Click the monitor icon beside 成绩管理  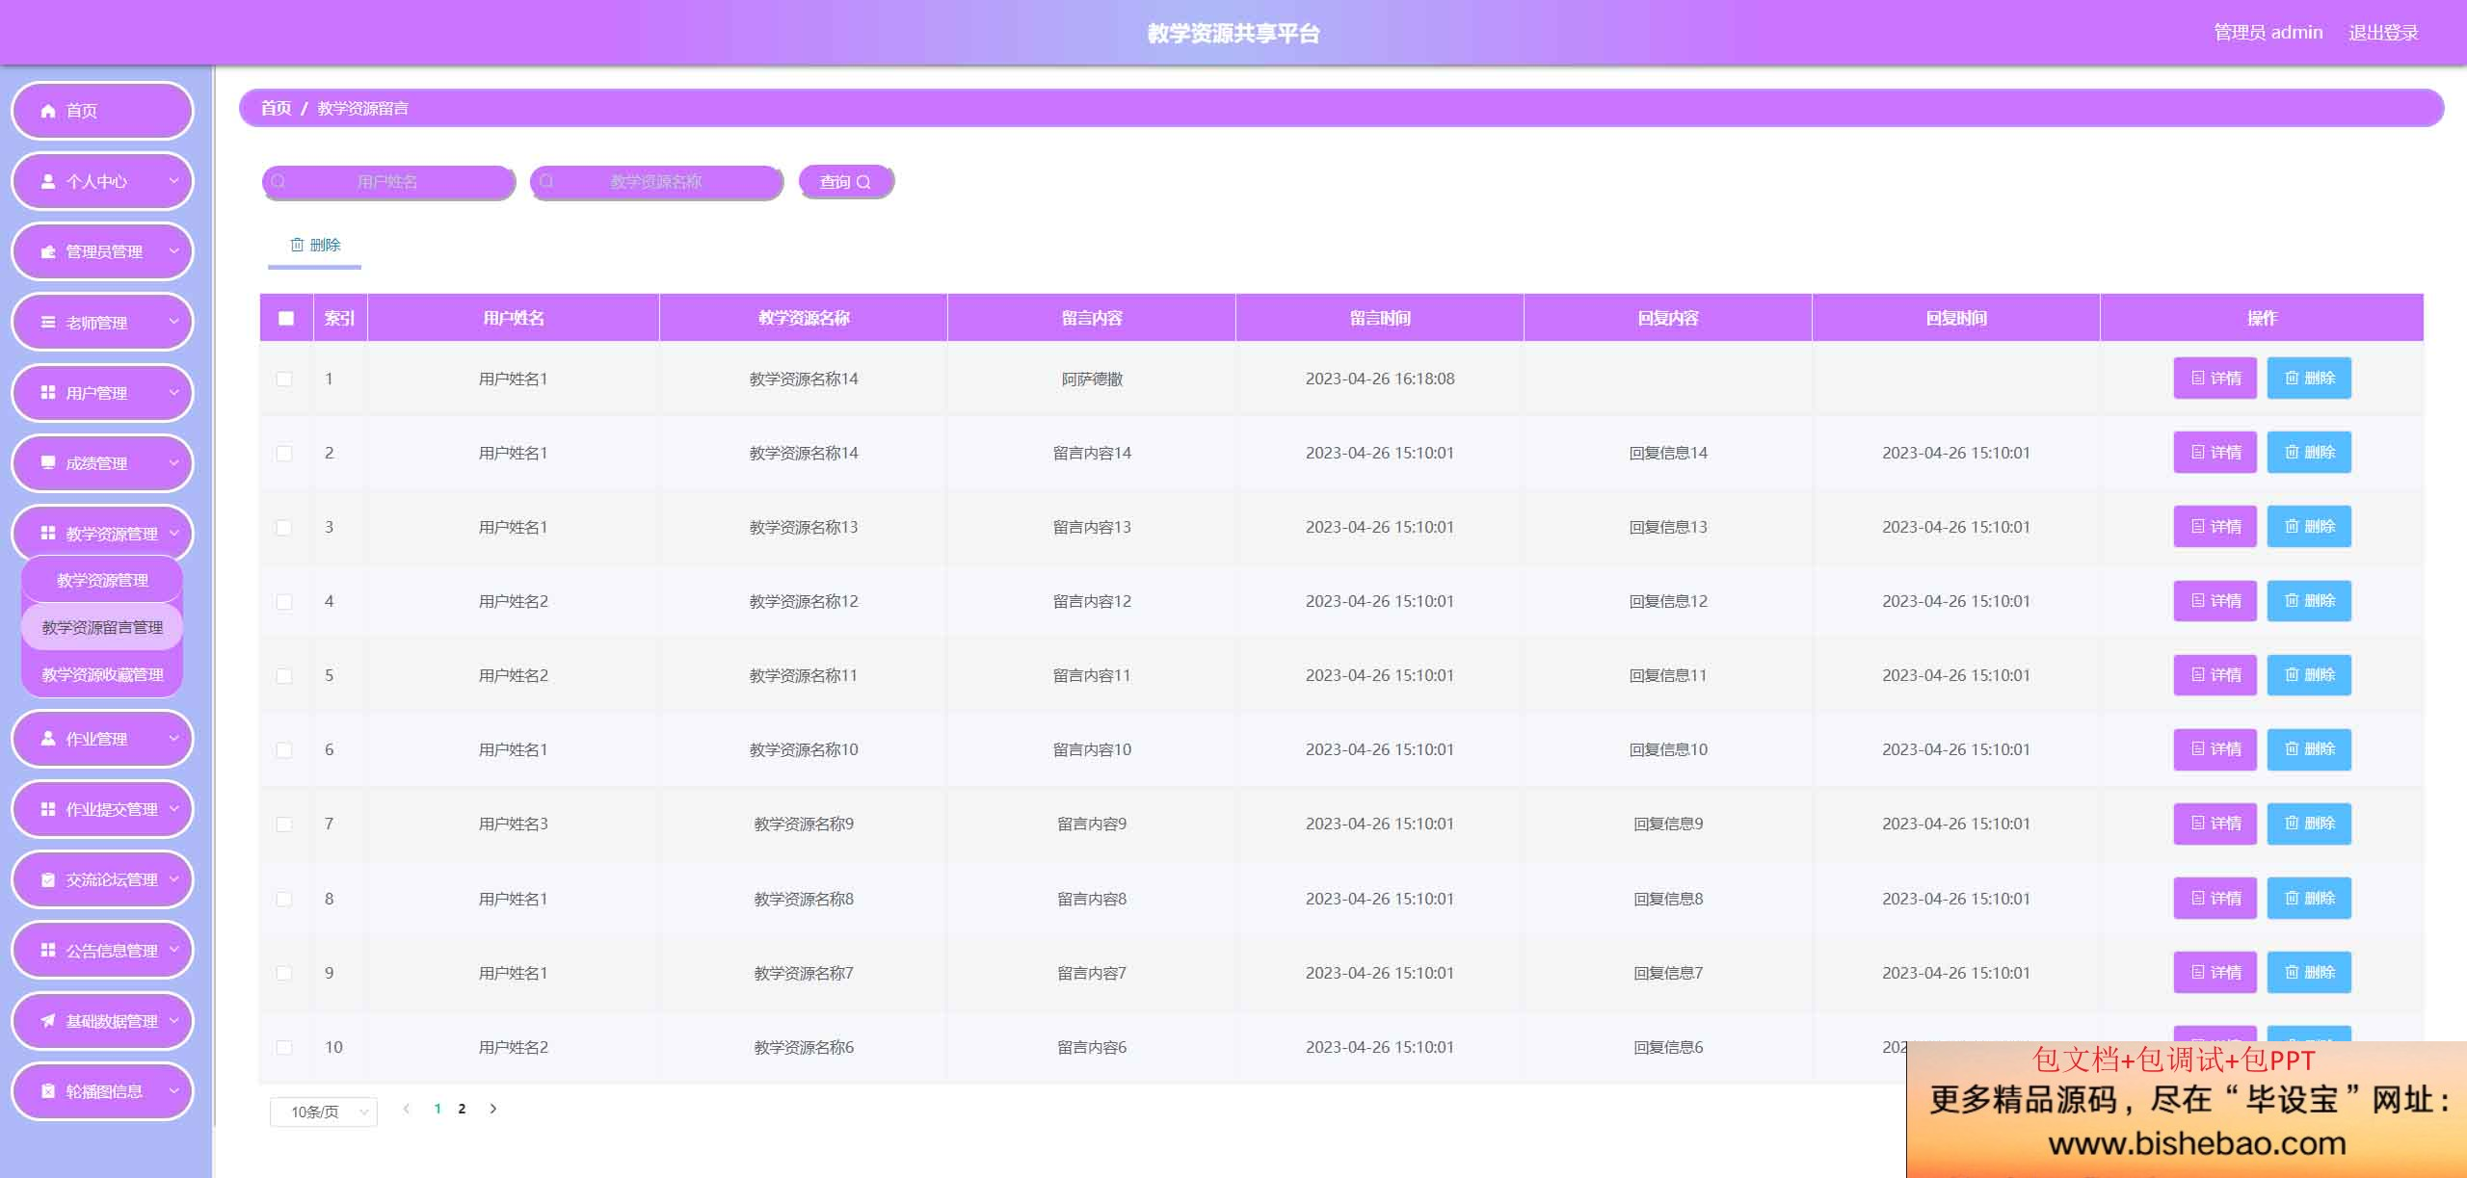pyautogui.click(x=47, y=463)
